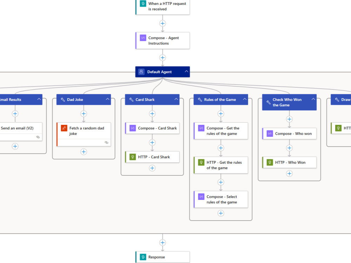This screenshot has width=351, height=263.
Task: Insert action above Compose - Select rules
Action: (x=221, y=182)
